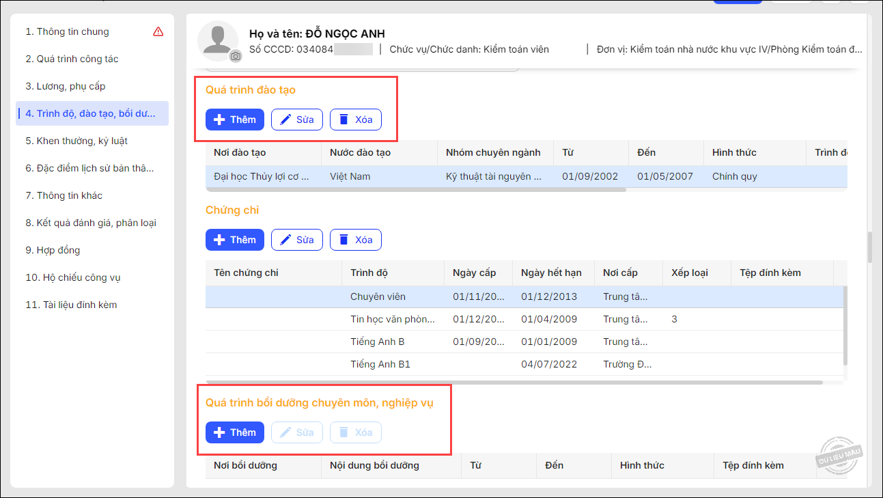
Task: Open the Quá trình công tác section
Action: pos(72,59)
